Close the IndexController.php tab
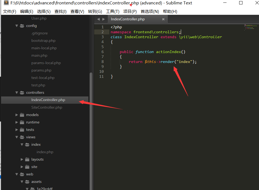This screenshot has width=259, height=190. click(163, 19)
